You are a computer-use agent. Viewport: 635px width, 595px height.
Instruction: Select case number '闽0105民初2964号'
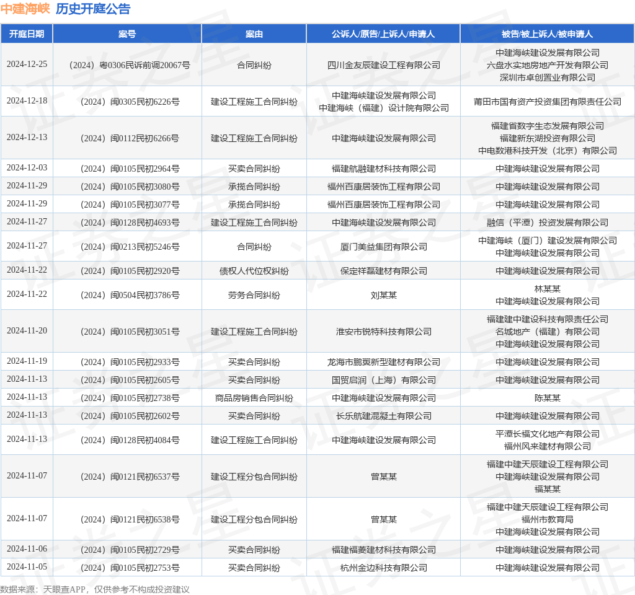(144, 169)
